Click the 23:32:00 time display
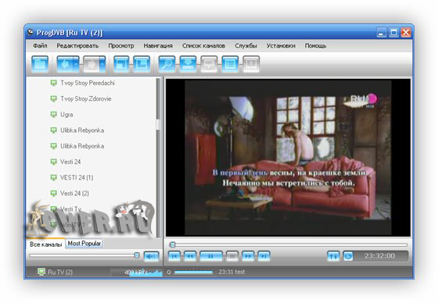This screenshot has height=303, width=438. coord(379,256)
